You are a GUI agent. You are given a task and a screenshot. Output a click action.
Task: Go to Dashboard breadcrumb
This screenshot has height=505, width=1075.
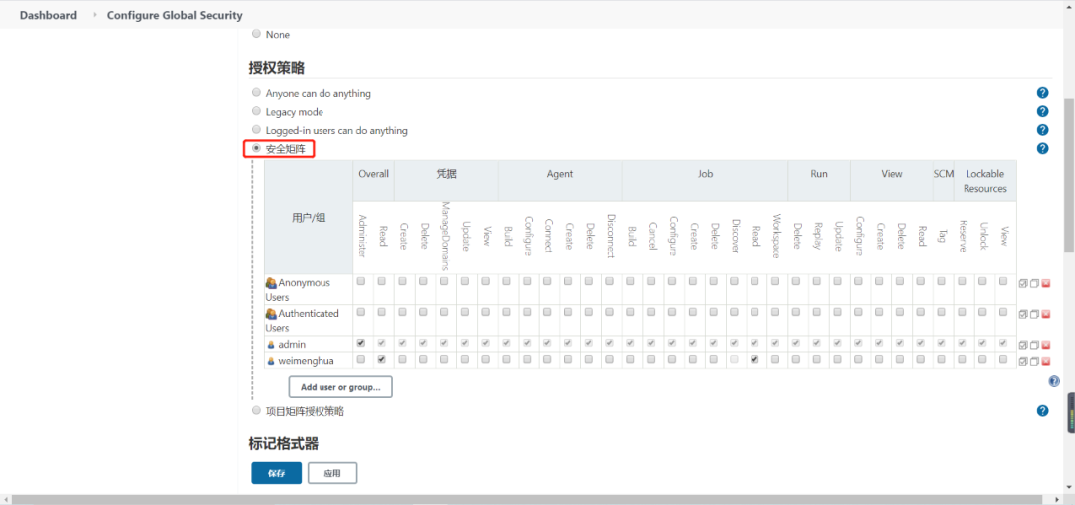pyautogui.click(x=48, y=15)
